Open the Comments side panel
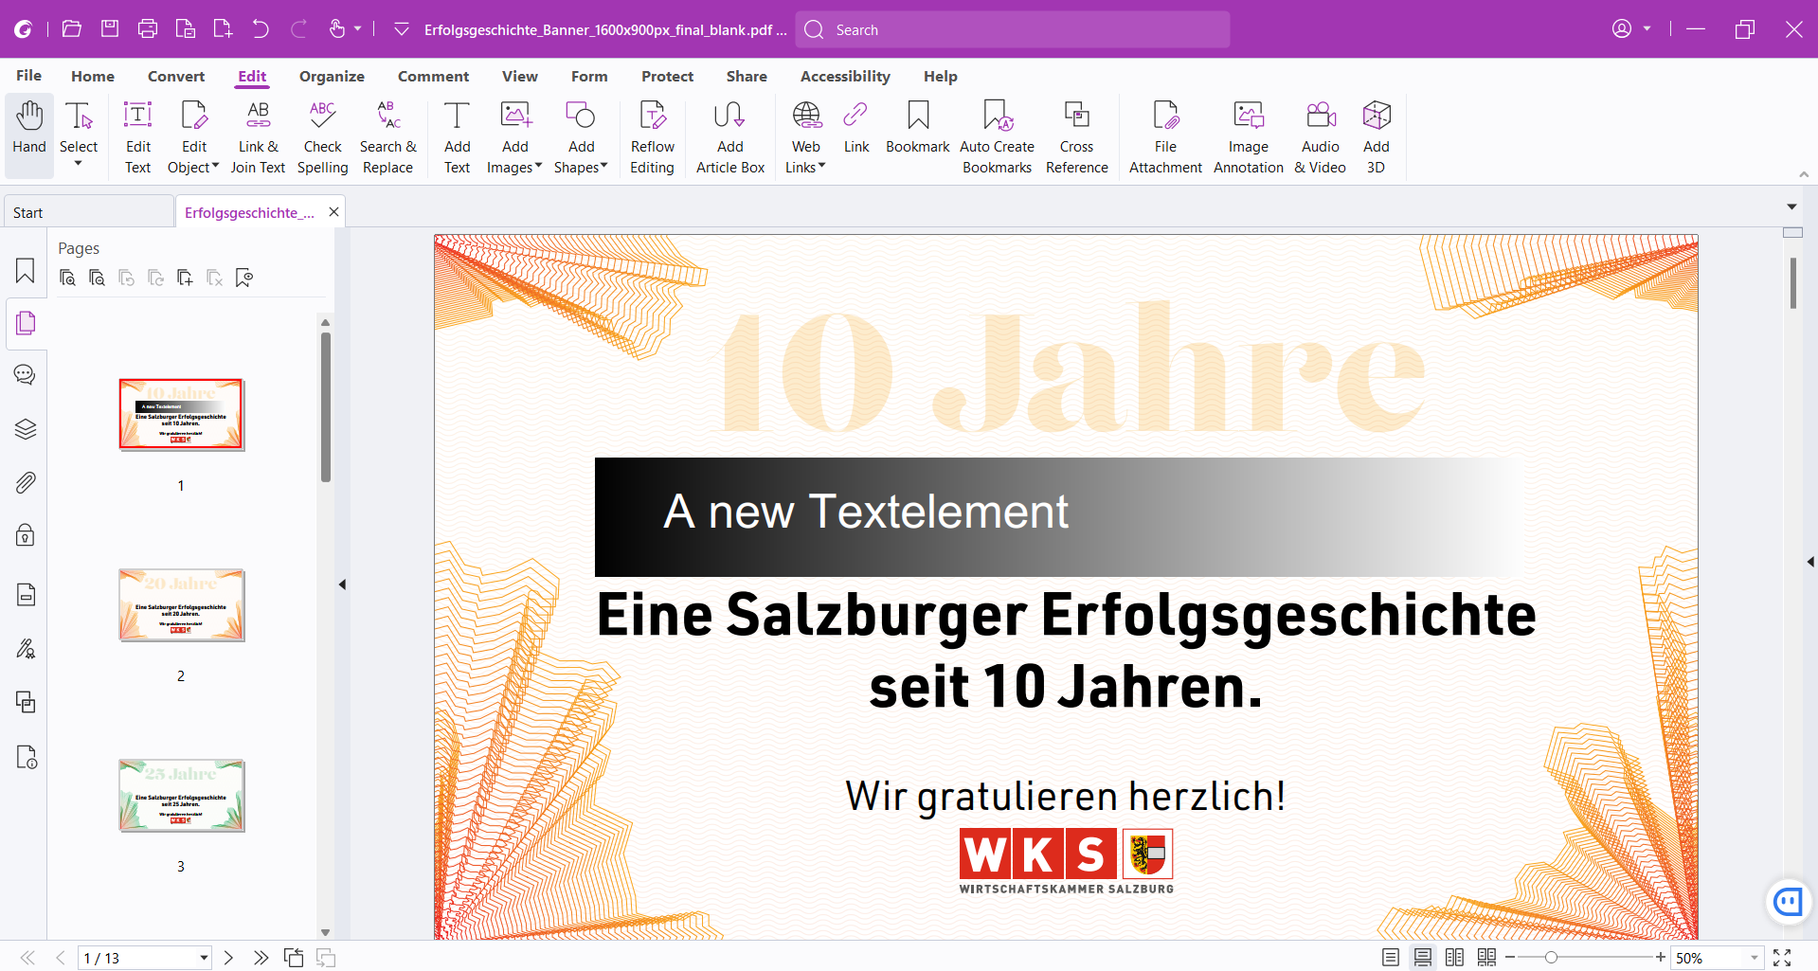The width and height of the screenshot is (1818, 971). 26,375
